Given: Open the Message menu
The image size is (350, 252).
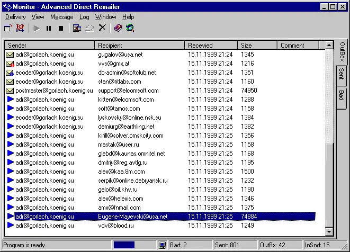Looking at the screenshot, I should point(62,17).
